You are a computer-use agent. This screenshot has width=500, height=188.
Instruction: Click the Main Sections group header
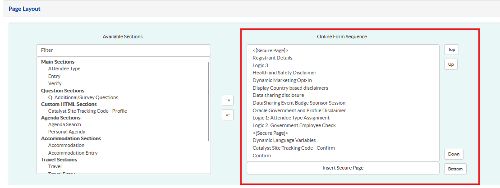pyautogui.click(x=58, y=62)
